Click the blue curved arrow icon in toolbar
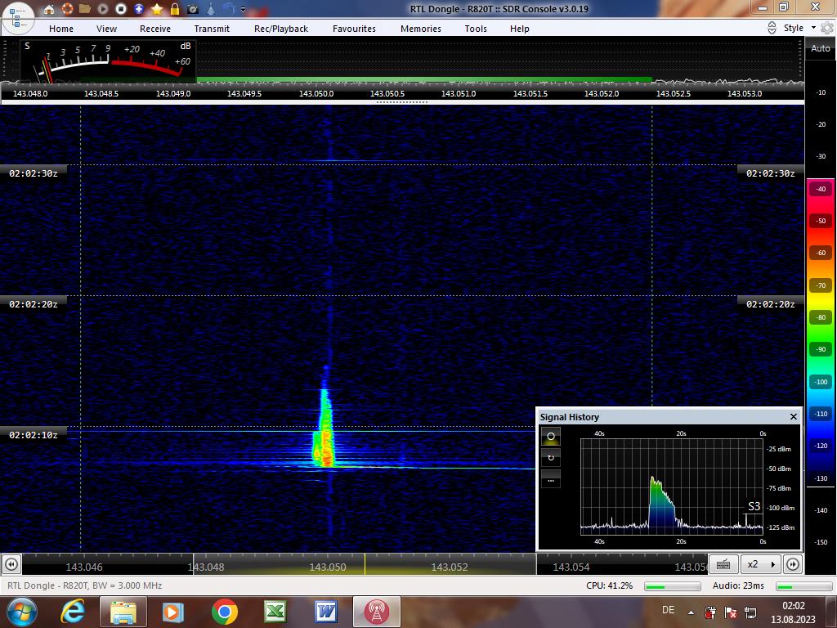Image resolution: width=837 pixels, height=628 pixels. [229, 9]
